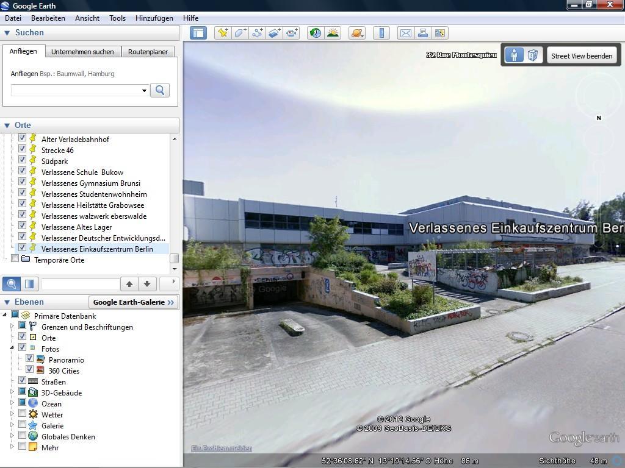Send view by email icon
The height and width of the screenshot is (468, 625).
(405, 33)
